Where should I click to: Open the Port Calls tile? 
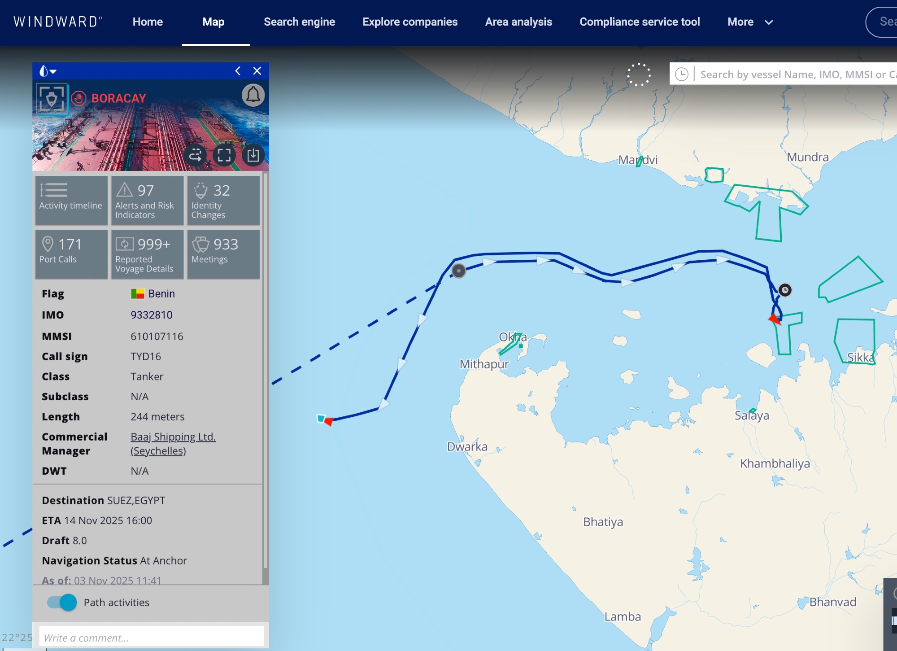tap(71, 254)
